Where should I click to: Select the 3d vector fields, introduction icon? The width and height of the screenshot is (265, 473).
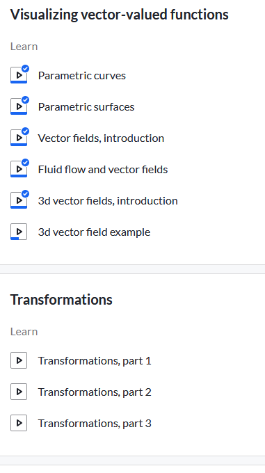pyautogui.click(x=19, y=200)
